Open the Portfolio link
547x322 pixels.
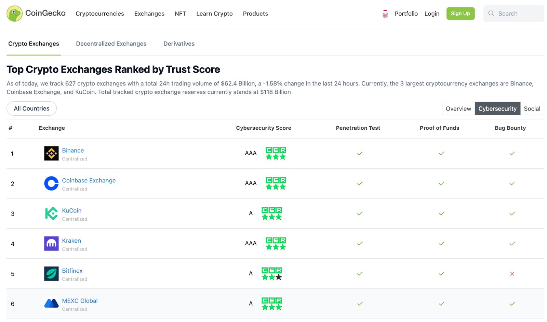(406, 14)
